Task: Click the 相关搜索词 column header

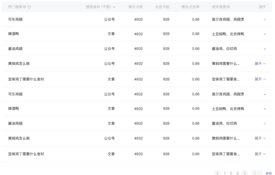Action: pyautogui.click(x=221, y=7)
